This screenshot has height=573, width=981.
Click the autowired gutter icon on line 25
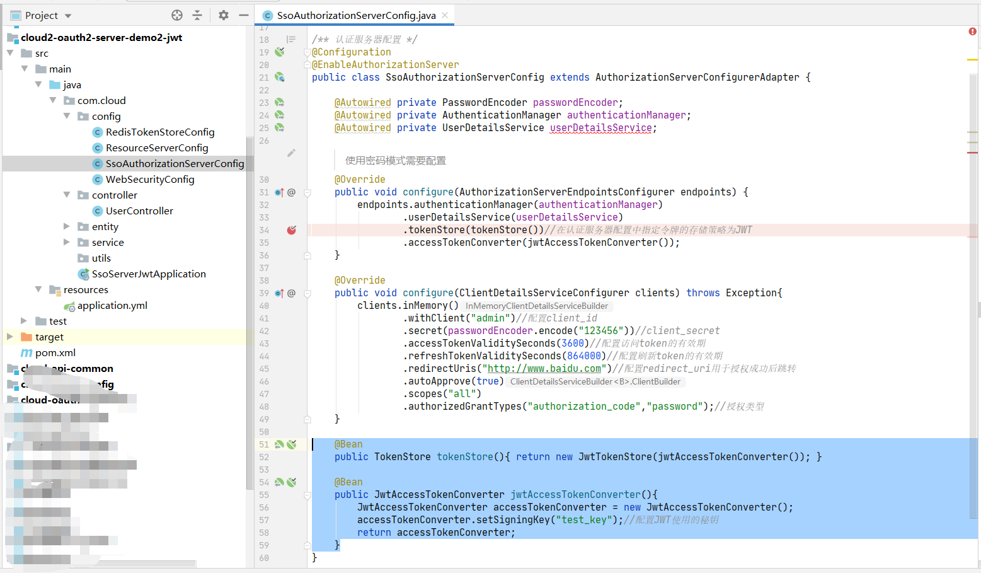pyautogui.click(x=279, y=128)
